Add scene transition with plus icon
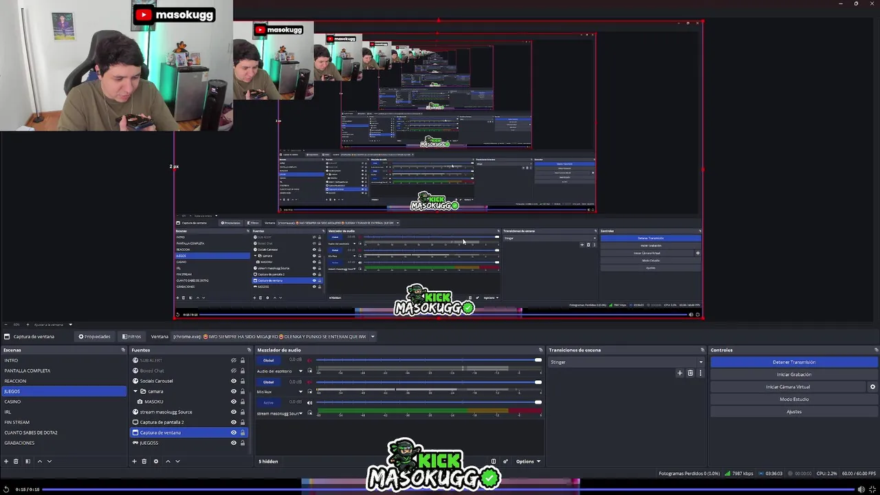Viewport: 880px width, 495px height. (680, 373)
